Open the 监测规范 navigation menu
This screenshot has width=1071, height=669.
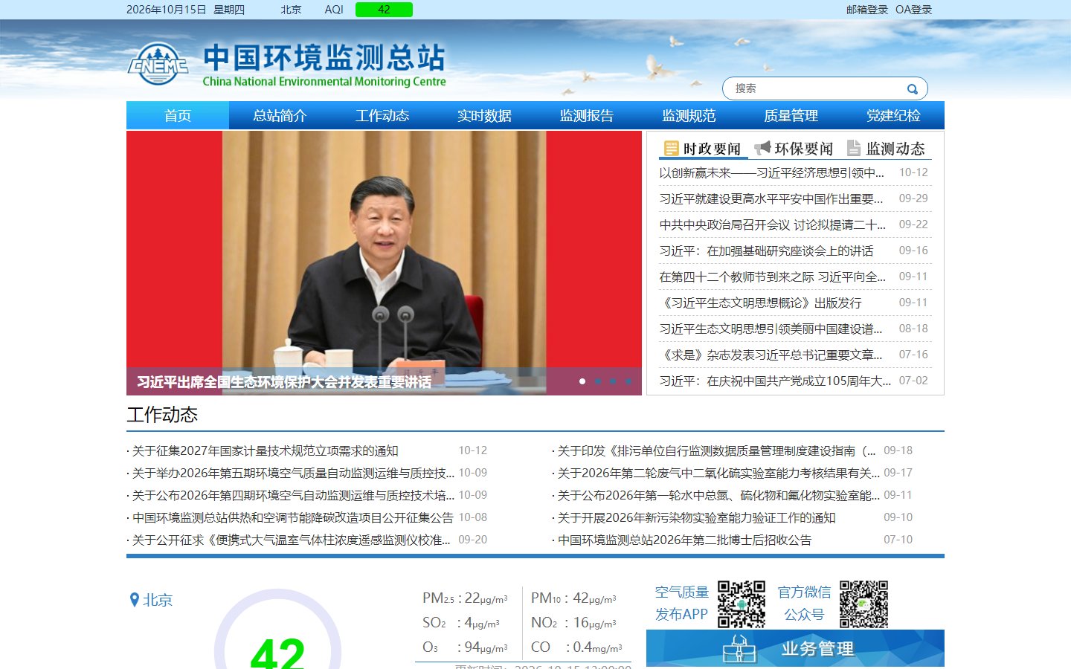click(x=689, y=116)
